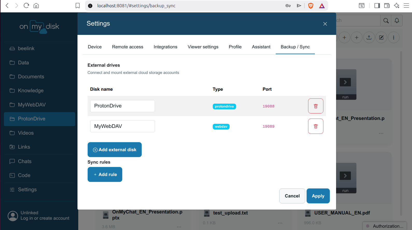The width and height of the screenshot is (412, 230).
Task: Open Settings in the sidebar
Action: click(39, 190)
